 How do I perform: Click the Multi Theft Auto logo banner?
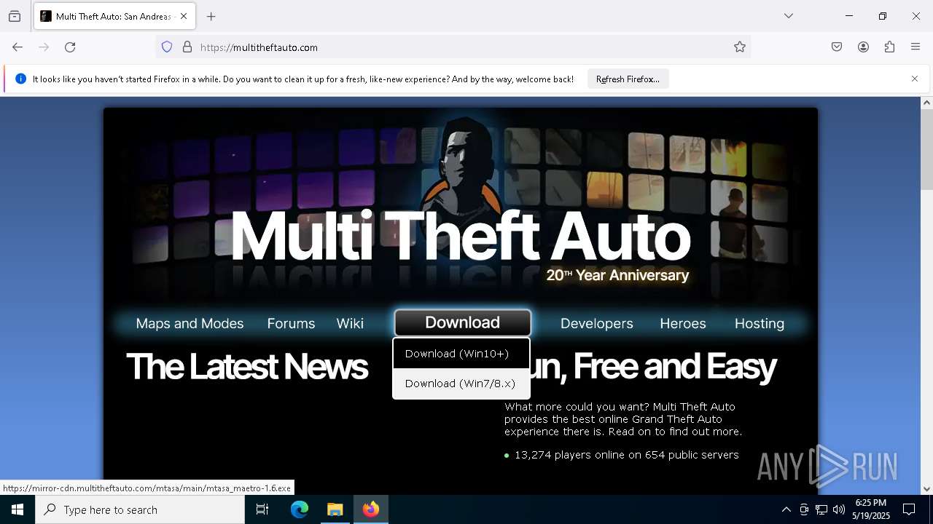coord(460,234)
